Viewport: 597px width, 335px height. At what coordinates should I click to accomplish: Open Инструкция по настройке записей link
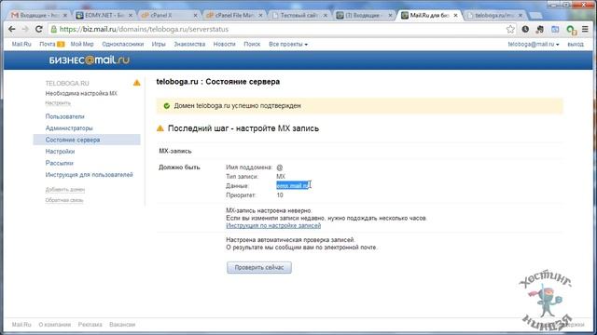[x=273, y=225]
